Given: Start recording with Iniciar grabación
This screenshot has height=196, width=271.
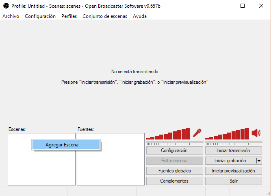Looking at the screenshot, I should click(230, 161).
